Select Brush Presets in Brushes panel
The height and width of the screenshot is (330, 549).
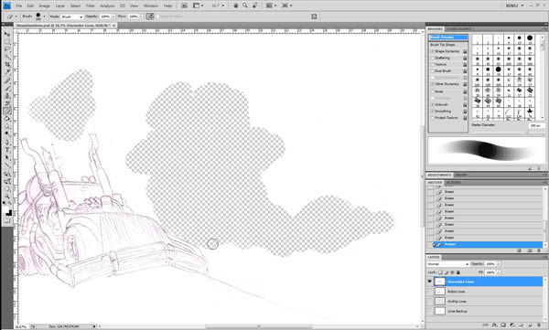(448, 37)
